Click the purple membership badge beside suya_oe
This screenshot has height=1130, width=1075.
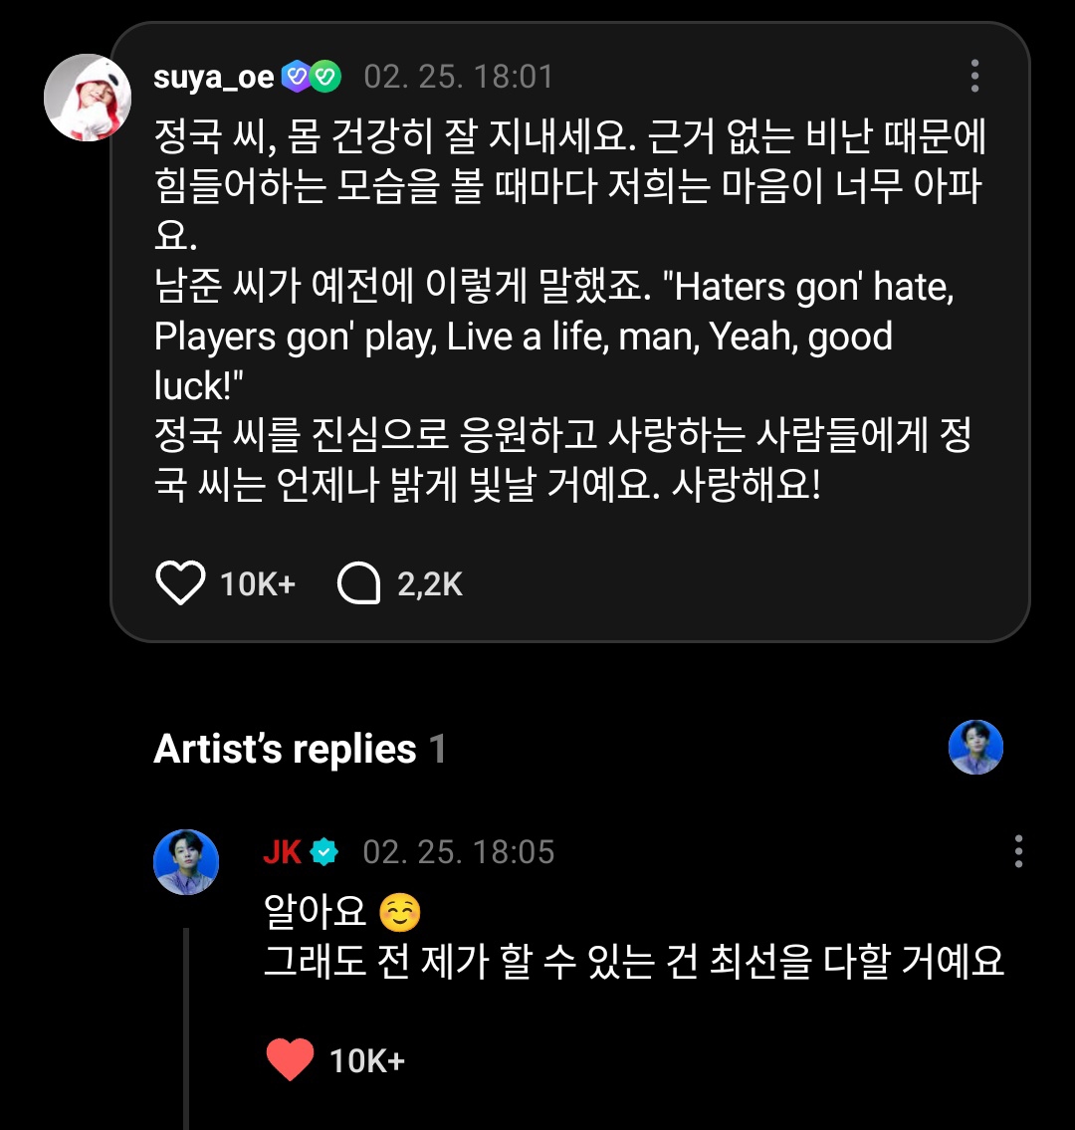pos(297,77)
